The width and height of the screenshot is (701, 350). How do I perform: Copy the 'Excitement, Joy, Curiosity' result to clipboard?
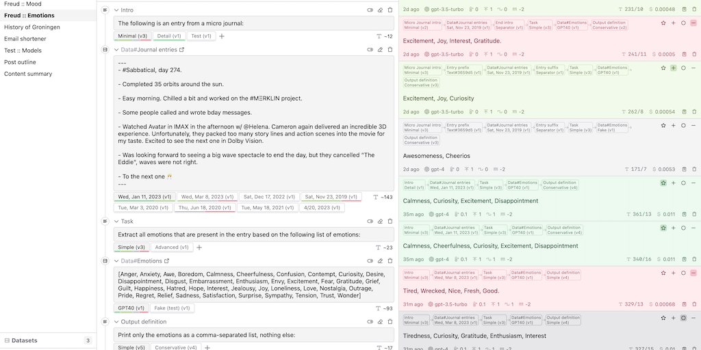point(684,111)
